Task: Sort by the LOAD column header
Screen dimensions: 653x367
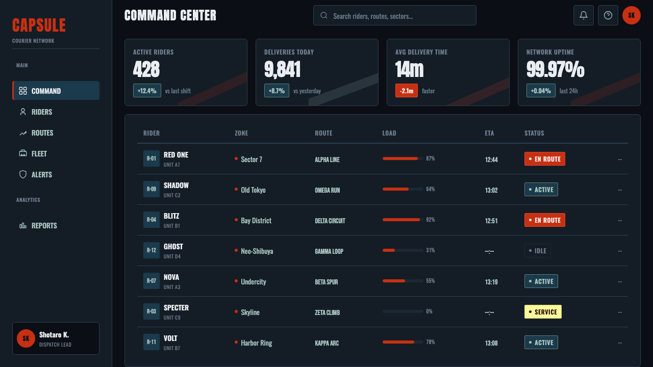Action: [389, 133]
